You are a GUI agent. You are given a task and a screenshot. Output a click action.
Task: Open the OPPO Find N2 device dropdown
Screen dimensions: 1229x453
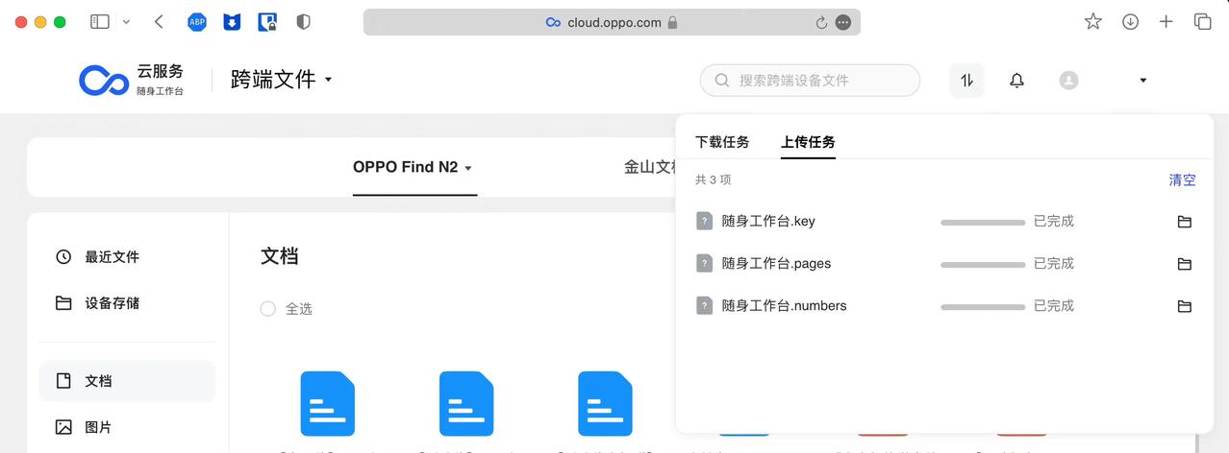[414, 167]
